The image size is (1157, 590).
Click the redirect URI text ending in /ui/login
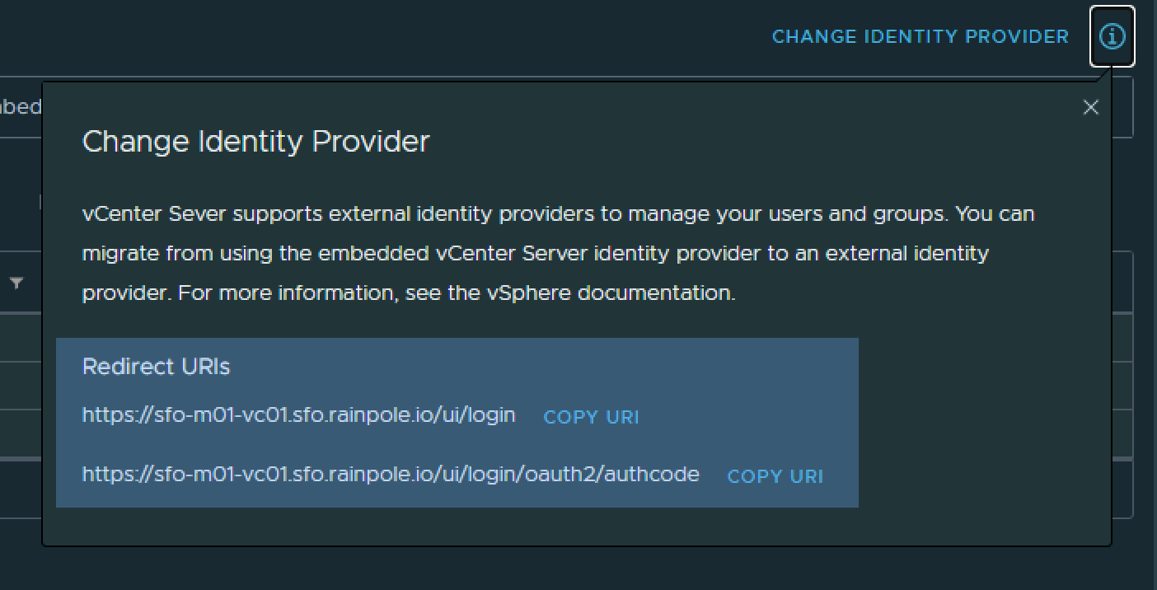point(298,414)
